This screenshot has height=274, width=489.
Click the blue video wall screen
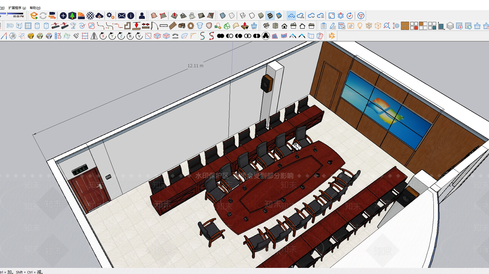[386, 110]
